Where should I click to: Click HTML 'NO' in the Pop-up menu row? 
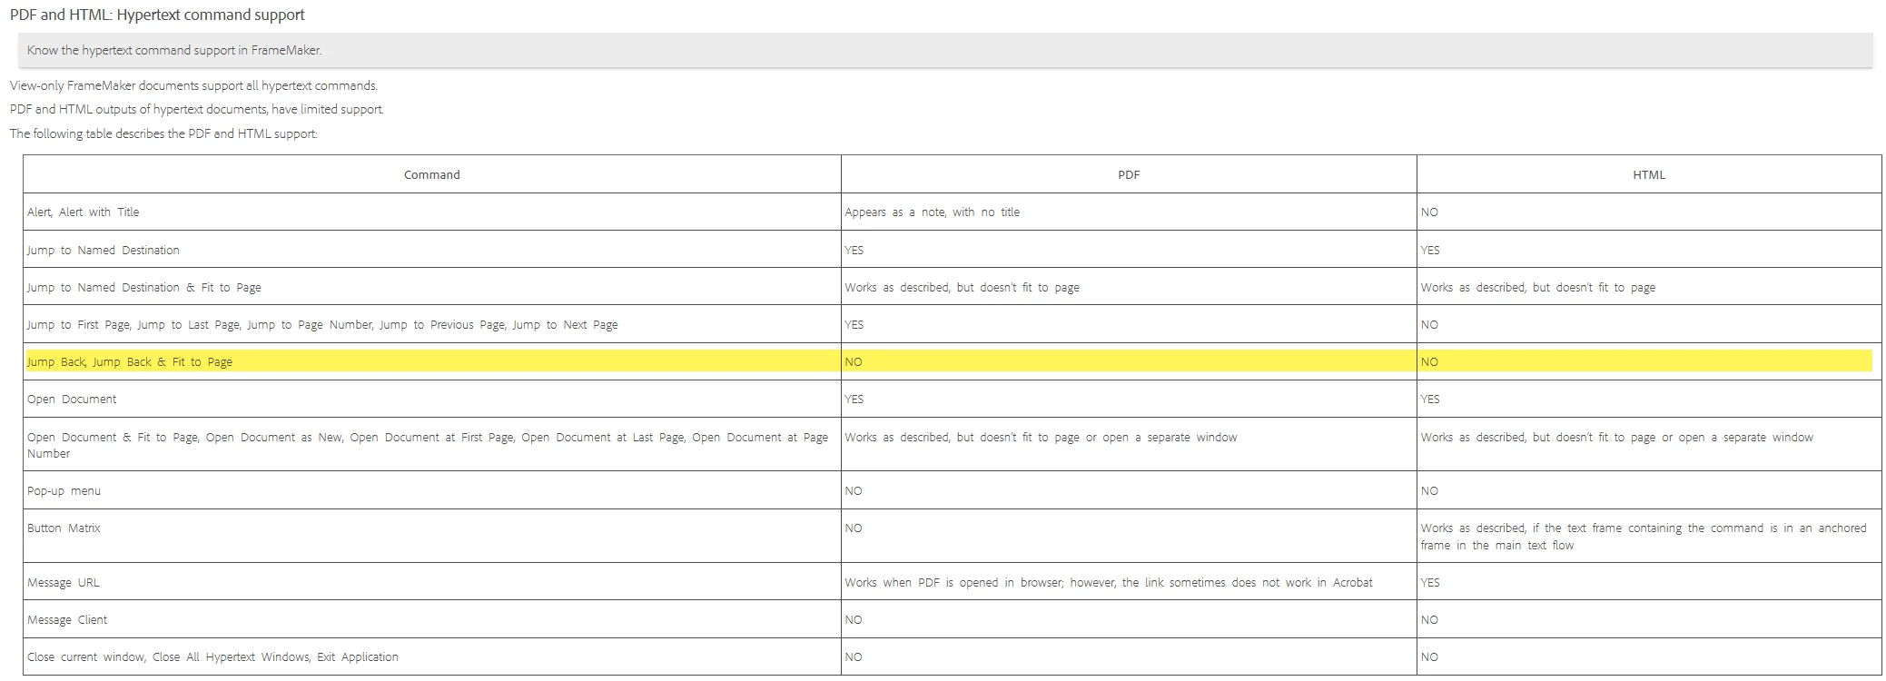[x=1649, y=490]
